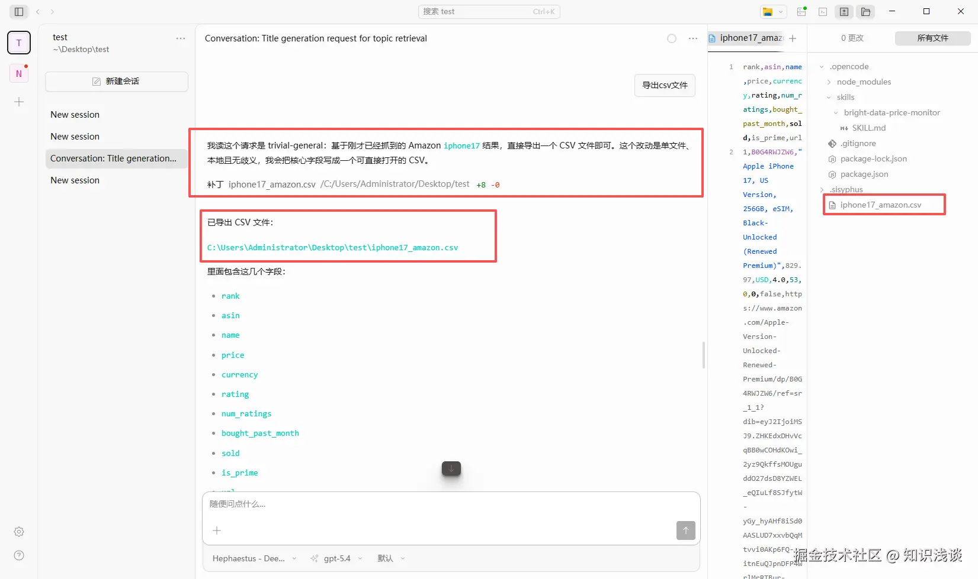Screen dimensions: 978x579
Task: Select the T project avatar
Action: pyautogui.click(x=19, y=43)
